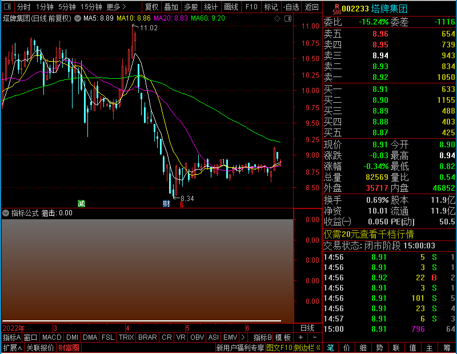
Task: Expand 扩展 panel
Action: coord(13,348)
